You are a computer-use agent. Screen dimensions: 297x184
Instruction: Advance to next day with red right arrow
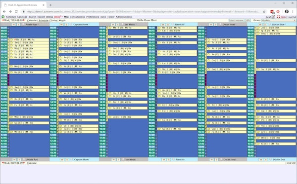24,20
